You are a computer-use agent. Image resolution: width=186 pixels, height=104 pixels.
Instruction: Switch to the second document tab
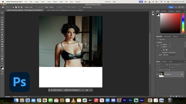tap(65, 10)
